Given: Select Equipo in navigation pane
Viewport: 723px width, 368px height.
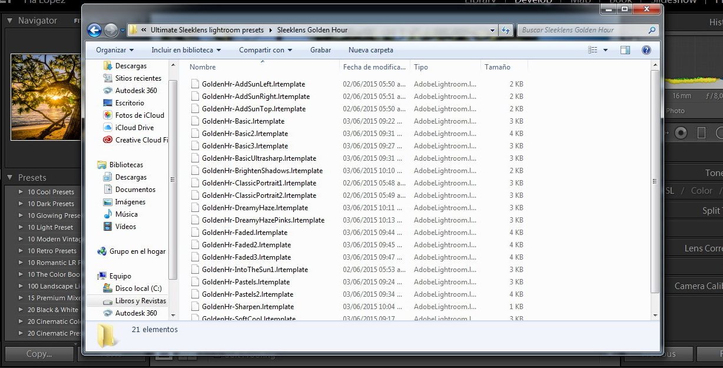Looking at the screenshot, I should pos(120,276).
